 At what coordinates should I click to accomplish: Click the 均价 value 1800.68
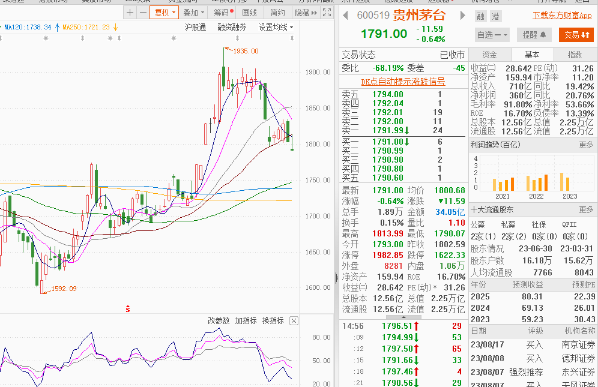450,190
